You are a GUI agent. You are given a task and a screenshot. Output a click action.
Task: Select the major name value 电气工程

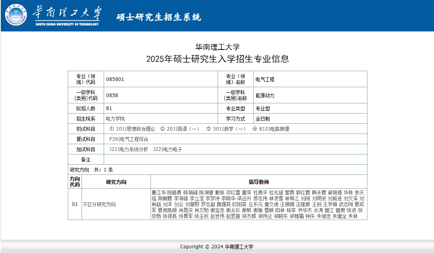click(264, 79)
